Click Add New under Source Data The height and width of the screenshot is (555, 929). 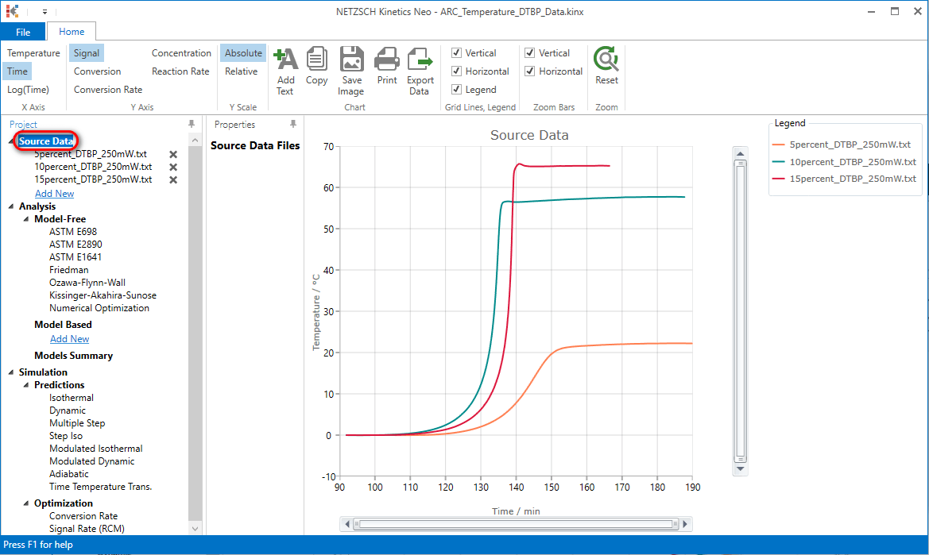point(54,193)
